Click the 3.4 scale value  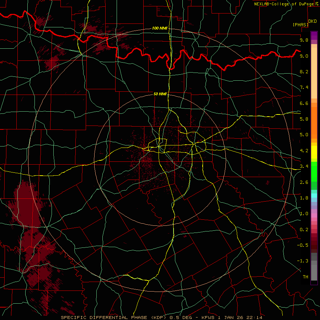304,166
